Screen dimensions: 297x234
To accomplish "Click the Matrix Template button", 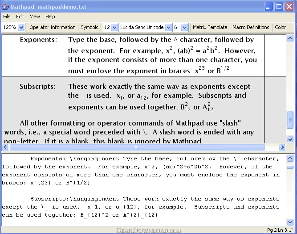I will click(210, 27).
